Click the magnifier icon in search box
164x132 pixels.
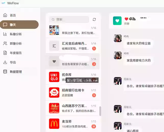53,19
